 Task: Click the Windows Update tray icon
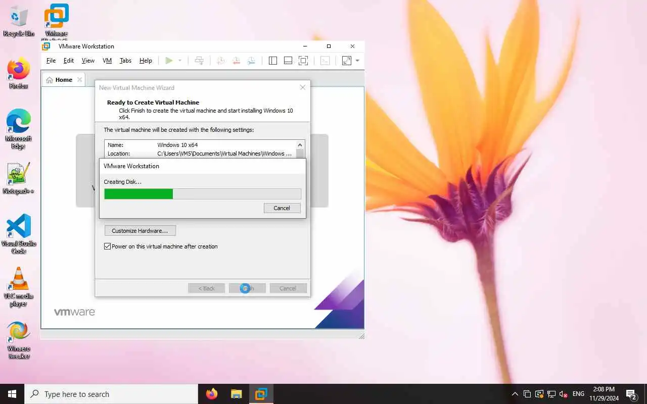(x=539, y=394)
